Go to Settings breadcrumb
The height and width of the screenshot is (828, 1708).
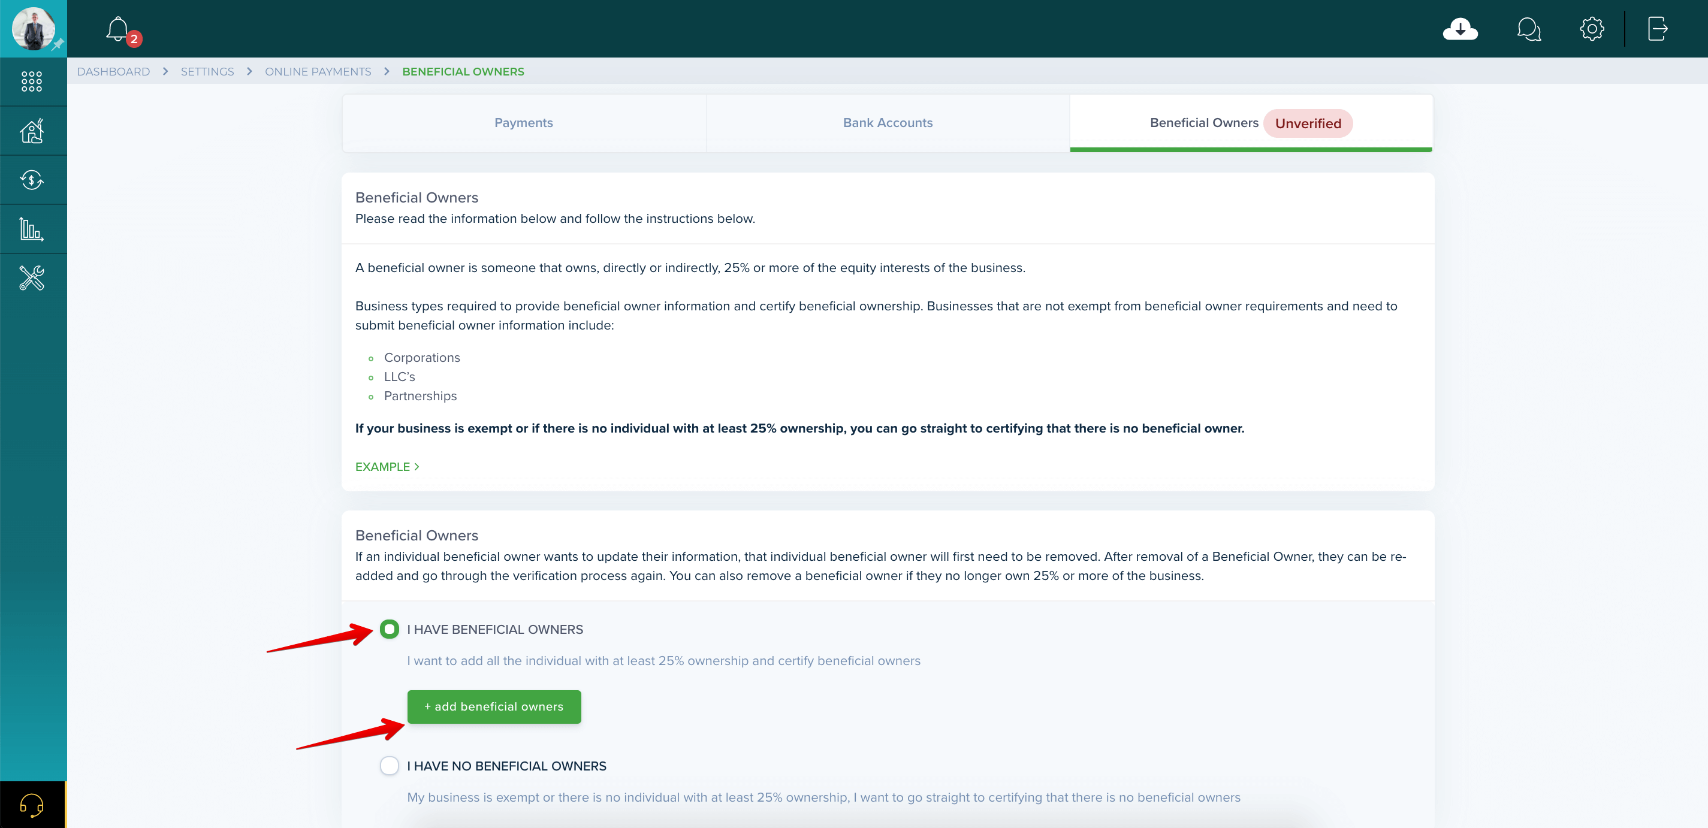pos(207,72)
